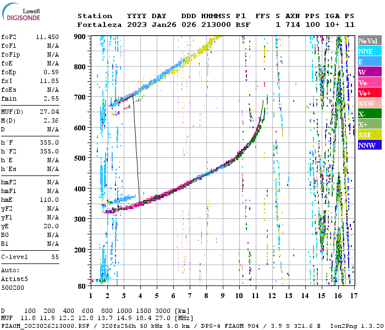This screenshot has height=330, width=385.
Task: Select the NoVal gray legend swatch
Action: click(x=370, y=41)
